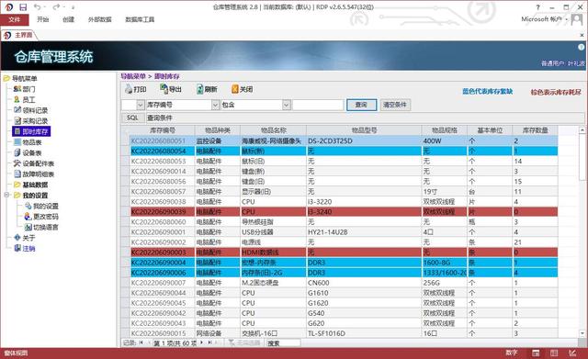Open 更改密码 change password
588x359 pixels.
click(x=41, y=217)
